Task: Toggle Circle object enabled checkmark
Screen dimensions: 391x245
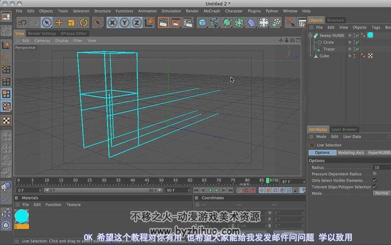Action: (x=358, y=42)
